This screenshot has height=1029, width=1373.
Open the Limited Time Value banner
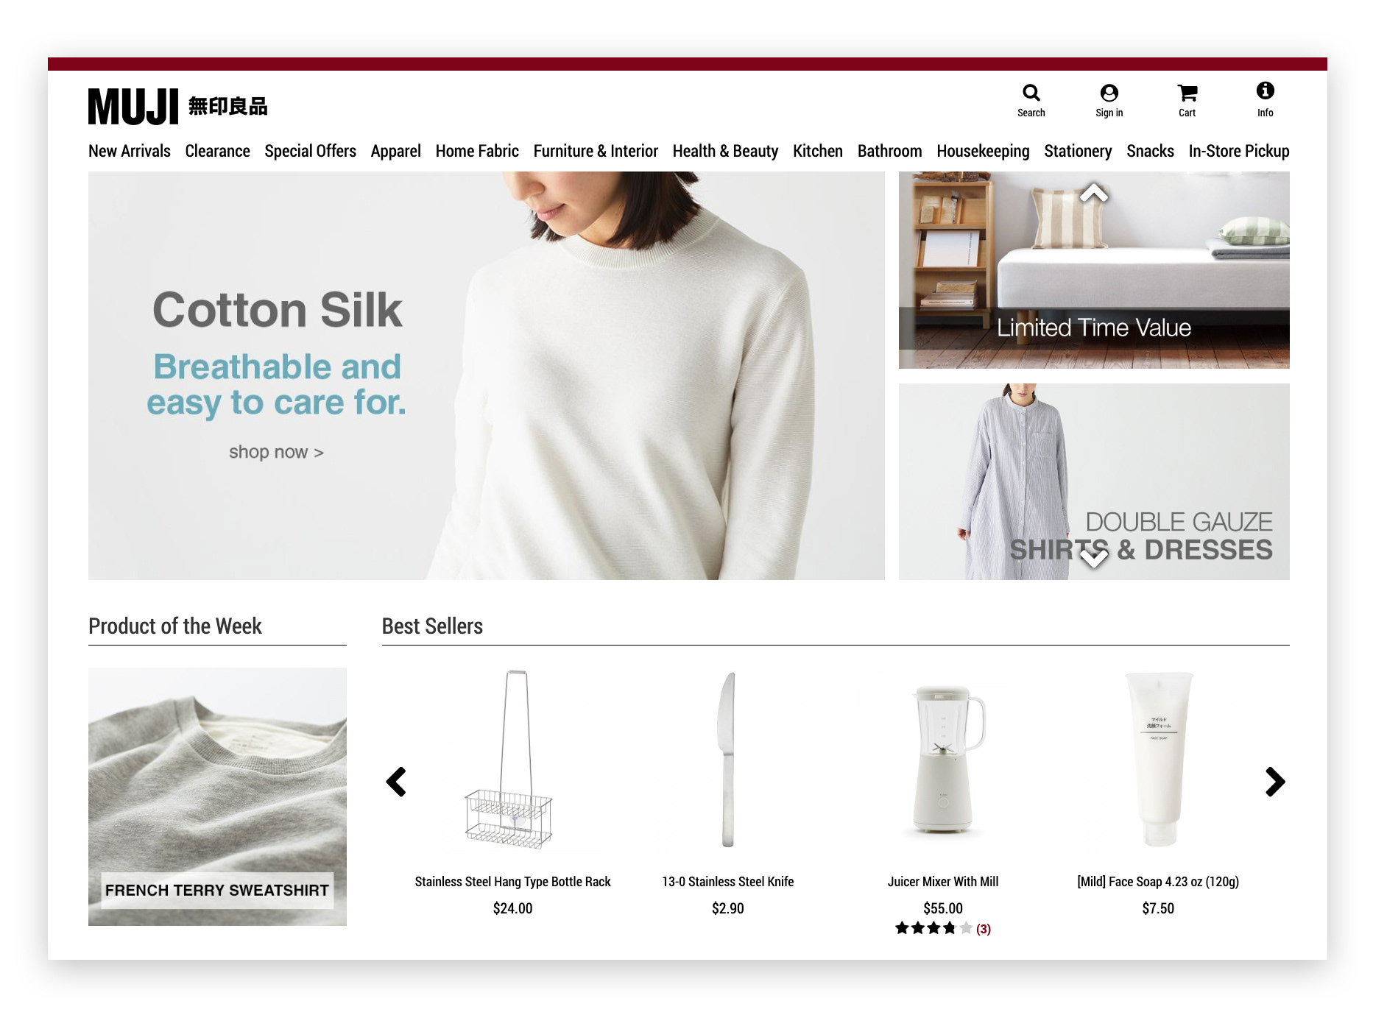(1094, 270)
